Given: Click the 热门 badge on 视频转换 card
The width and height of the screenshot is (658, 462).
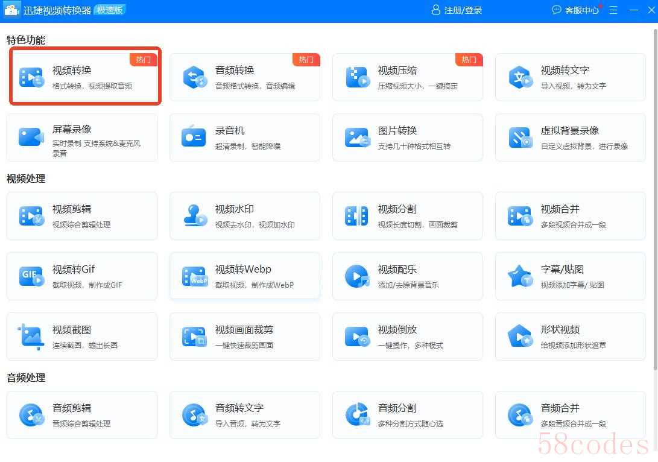Looking at the screenshot, I should [143, 60].
